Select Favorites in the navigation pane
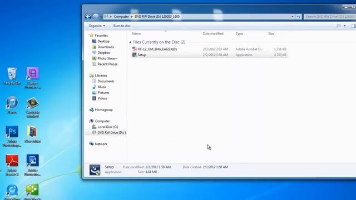This screenshot has width=356, height=200. coord(101,36)
